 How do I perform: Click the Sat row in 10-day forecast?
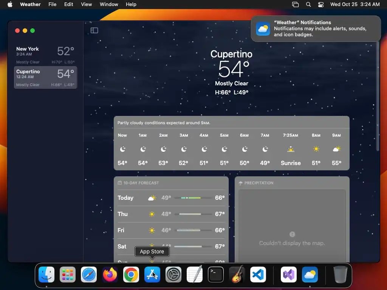171,247
